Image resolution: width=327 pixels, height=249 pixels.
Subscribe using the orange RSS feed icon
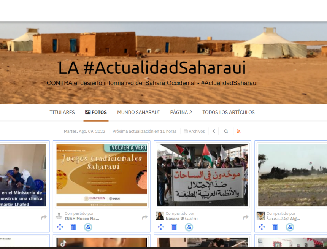pos(238,131)
